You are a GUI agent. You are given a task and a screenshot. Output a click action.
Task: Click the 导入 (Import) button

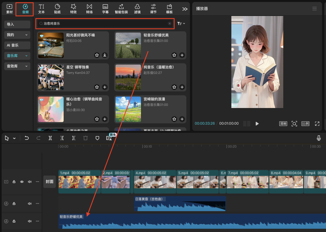point(17,24)
